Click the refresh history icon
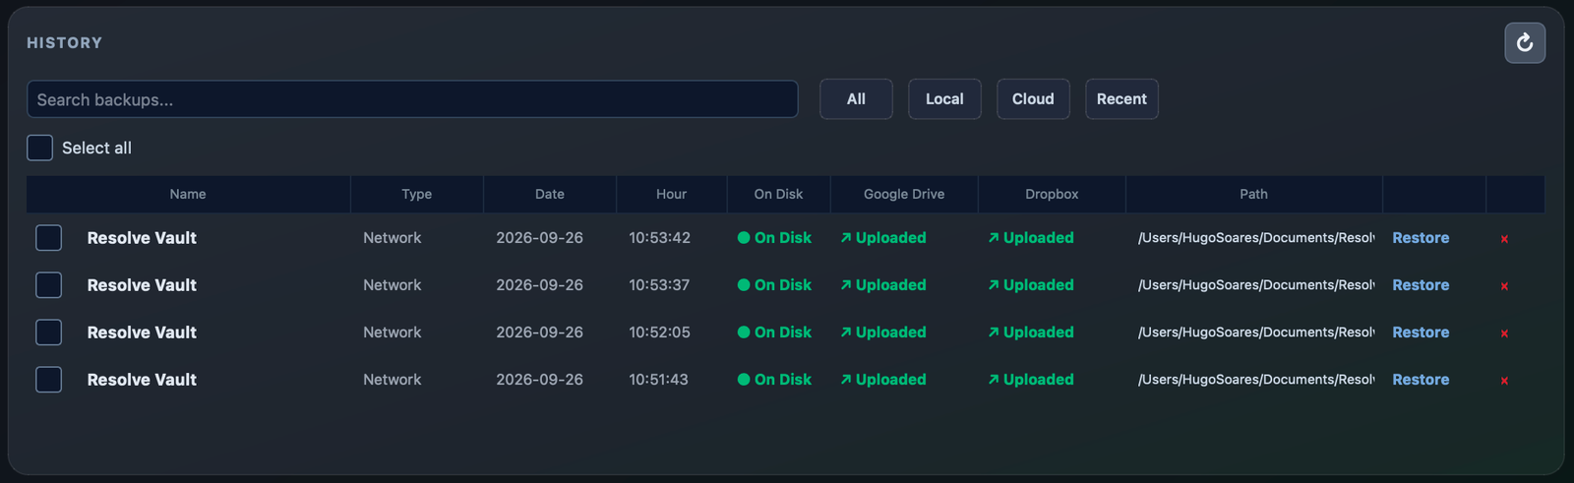 coord(1525,43)
